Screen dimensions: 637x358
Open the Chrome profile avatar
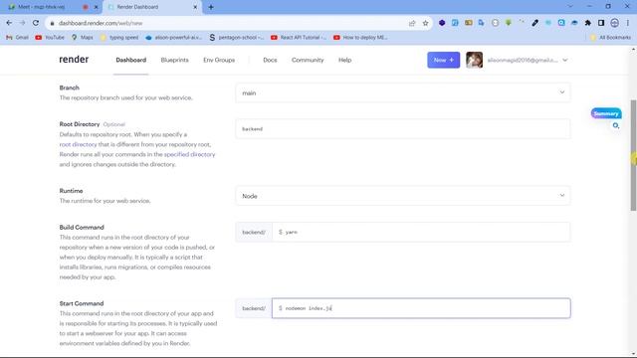click(615, 23)
